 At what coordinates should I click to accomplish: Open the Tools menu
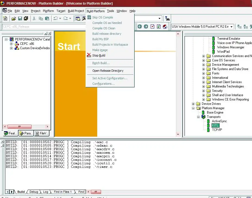[111, 11]
